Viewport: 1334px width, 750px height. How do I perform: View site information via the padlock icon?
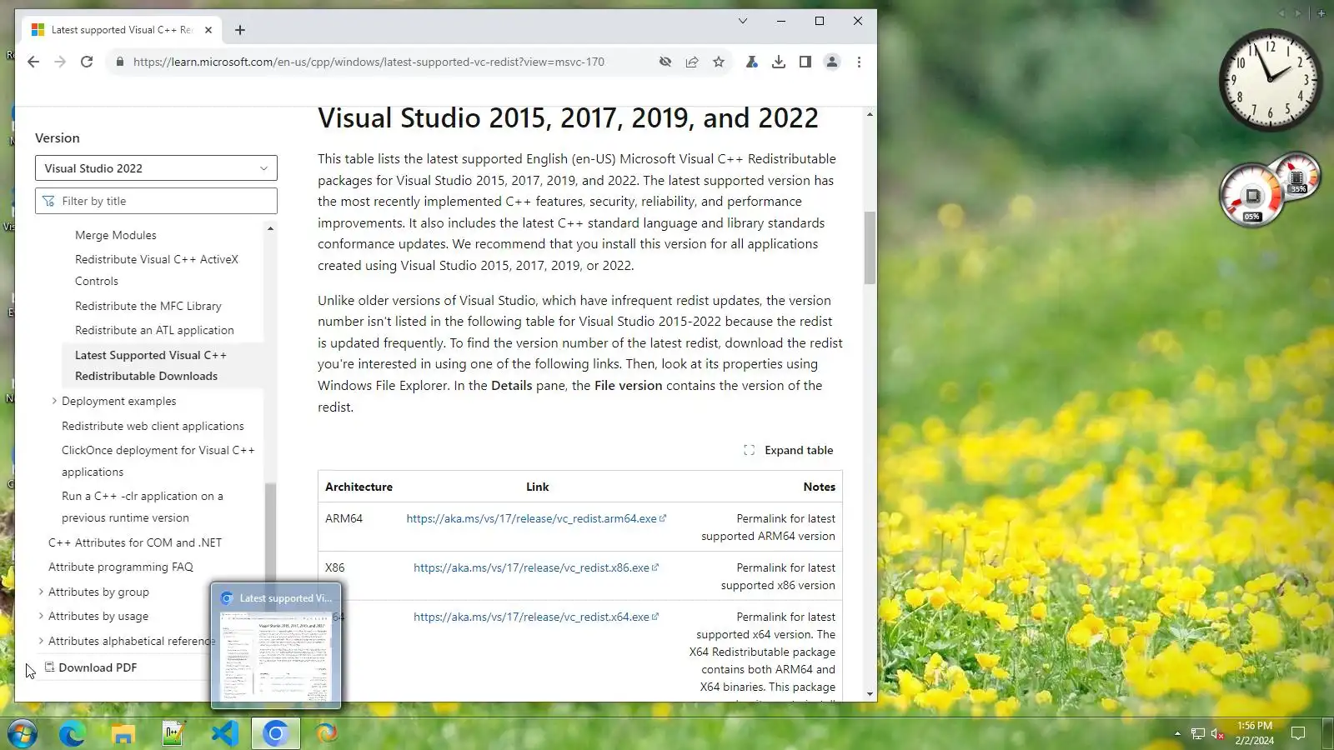120,62
